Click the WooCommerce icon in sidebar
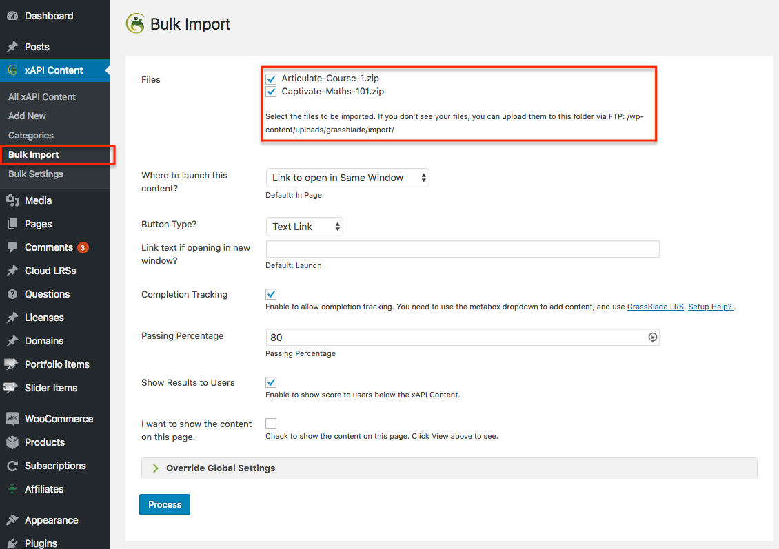The width and height of the screenshot is (779, 549). [12, 419]
